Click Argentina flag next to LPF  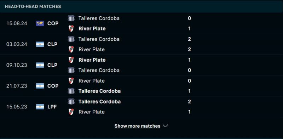coord(40,107)
